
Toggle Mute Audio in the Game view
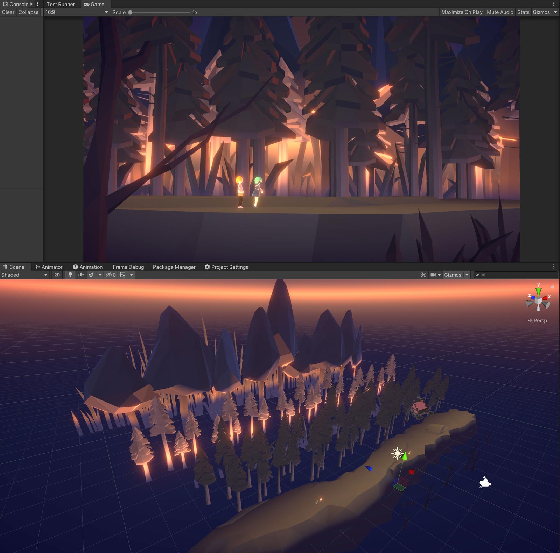click(500, 12)
